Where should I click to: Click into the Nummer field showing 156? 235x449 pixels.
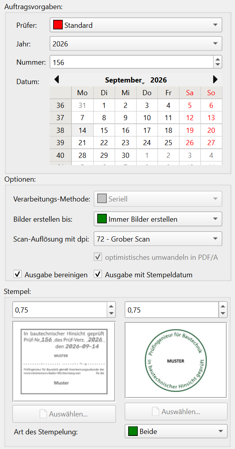pyautogui.click(x=132, y=62)
